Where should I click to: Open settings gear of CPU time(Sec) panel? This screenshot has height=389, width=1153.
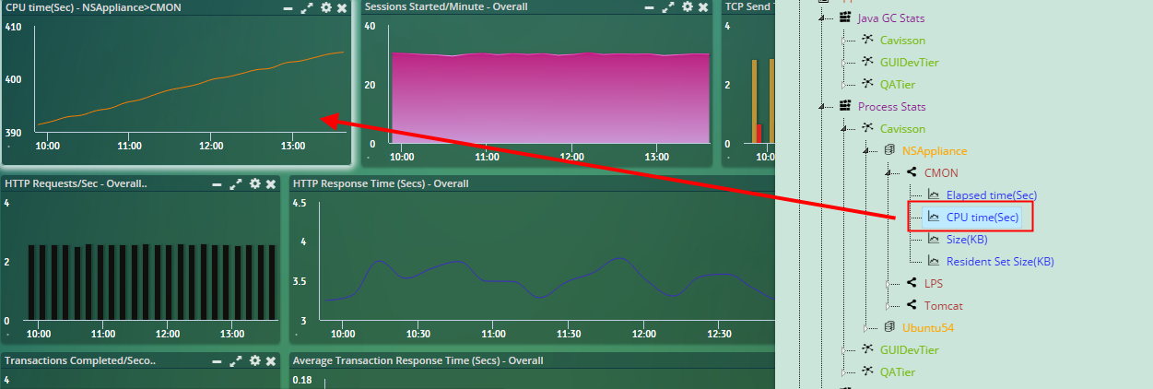pos(325,7)
